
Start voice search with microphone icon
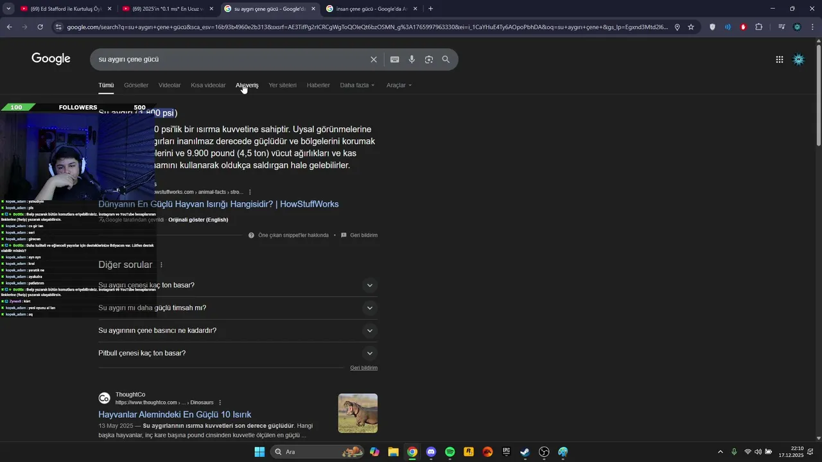[412, 59]
